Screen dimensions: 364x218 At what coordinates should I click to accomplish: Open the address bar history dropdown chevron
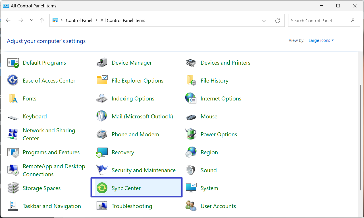(264, 20)
